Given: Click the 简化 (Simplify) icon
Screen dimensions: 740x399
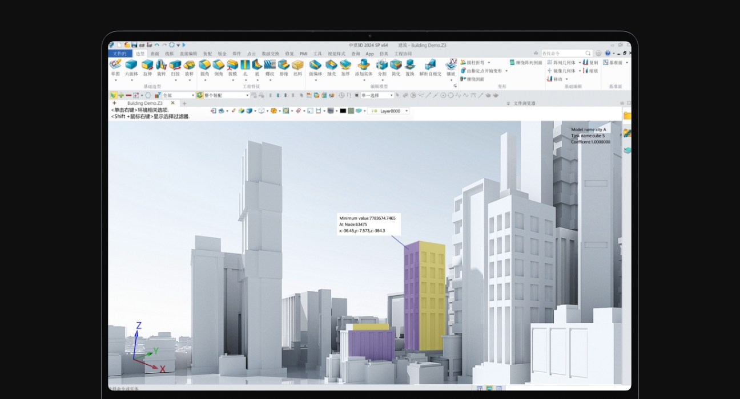Looking at the screenshot, I should pyautogui.click(x=396, y=65).
